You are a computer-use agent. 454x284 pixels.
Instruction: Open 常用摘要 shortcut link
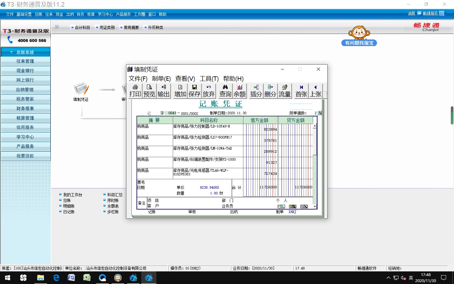[131, 27]
